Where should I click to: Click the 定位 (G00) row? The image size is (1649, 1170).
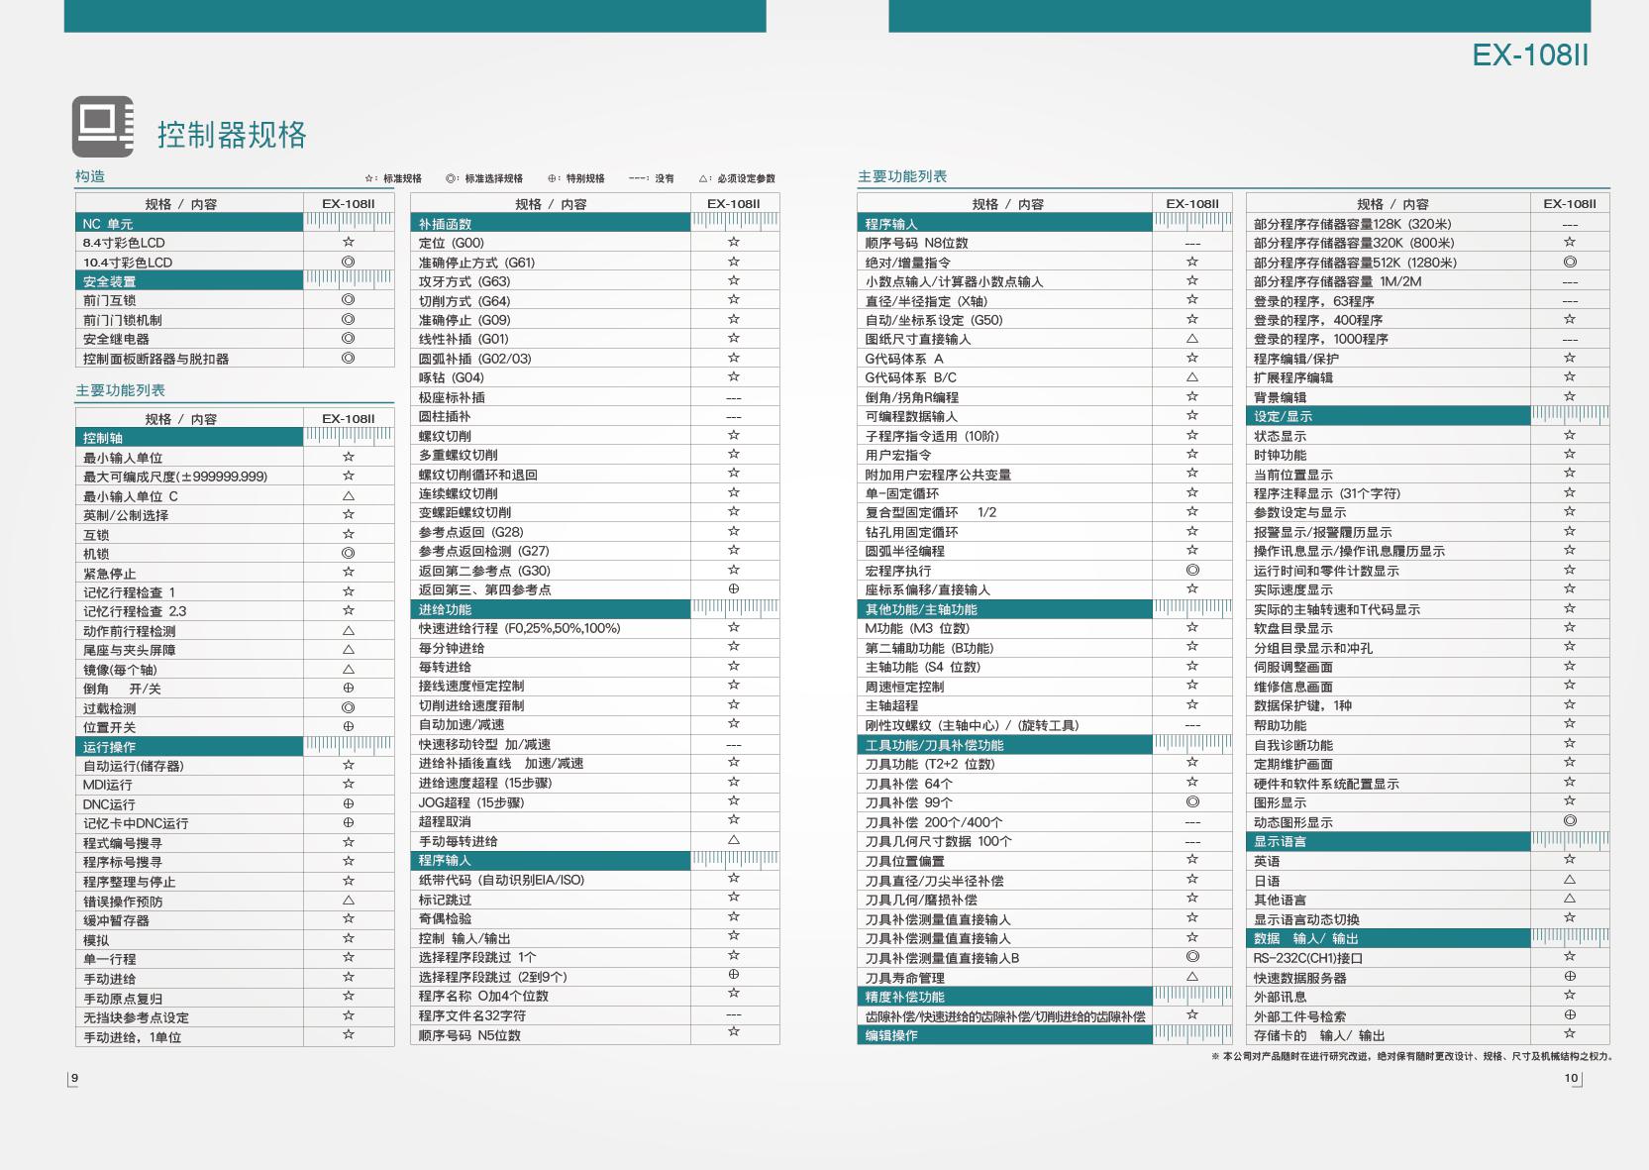pos(595,243)
